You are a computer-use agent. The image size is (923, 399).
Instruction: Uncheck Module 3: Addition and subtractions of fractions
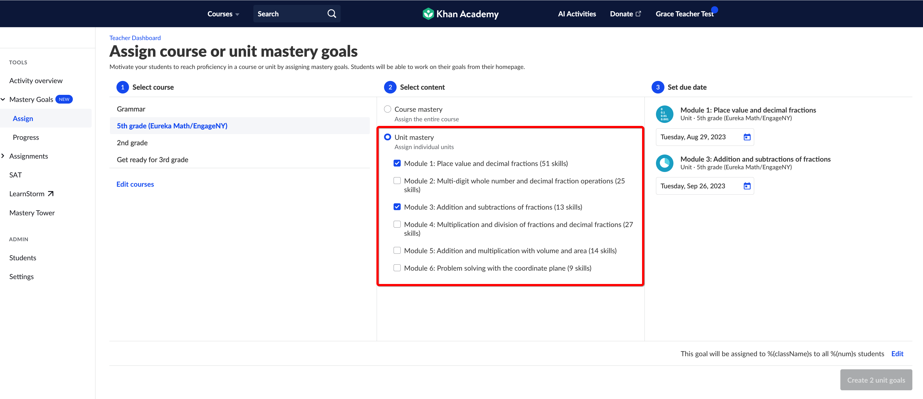tap(397, 207)
